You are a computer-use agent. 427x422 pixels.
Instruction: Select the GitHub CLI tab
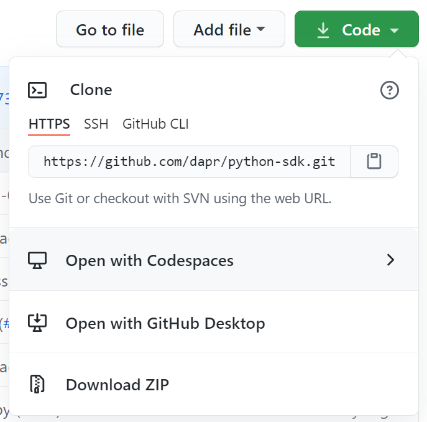tap(155, 124)
